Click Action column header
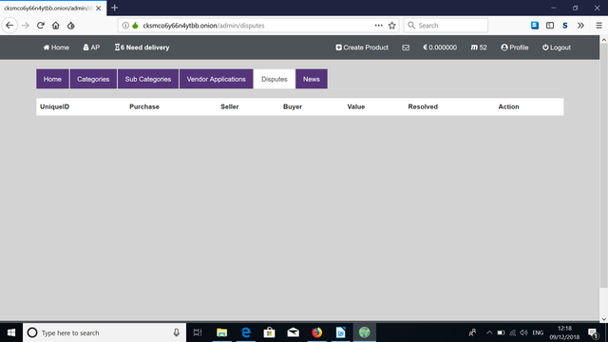Image resolution: width=608 pixels, height=342 pixels. point(508,106)
